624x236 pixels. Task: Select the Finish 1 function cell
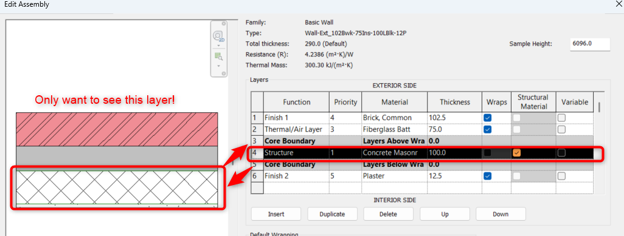[296, 118]
